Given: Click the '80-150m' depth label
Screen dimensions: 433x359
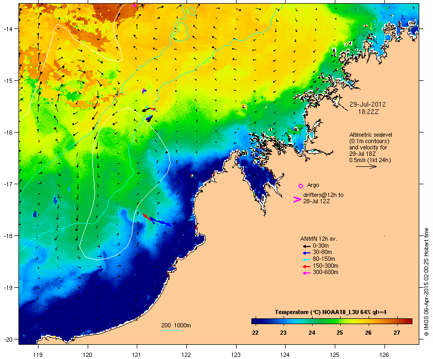Looking at the screenshot, I should [324, 259].
